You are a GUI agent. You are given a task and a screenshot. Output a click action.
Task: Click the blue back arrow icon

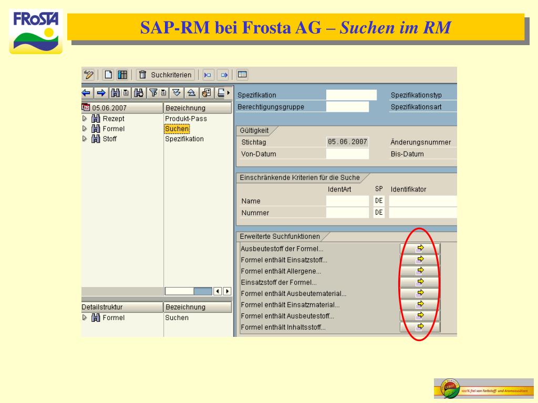[x=86, y=93]
